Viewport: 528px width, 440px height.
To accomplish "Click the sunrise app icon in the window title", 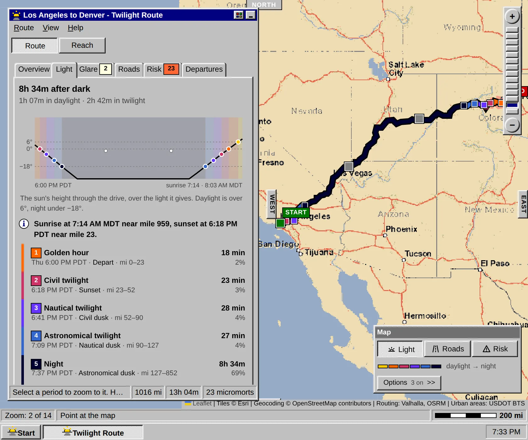I will [16, 15].
